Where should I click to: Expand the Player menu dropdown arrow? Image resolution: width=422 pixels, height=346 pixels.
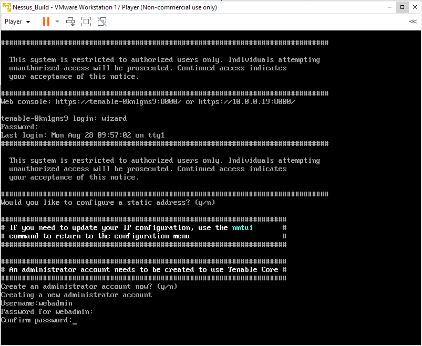(28, 22)
